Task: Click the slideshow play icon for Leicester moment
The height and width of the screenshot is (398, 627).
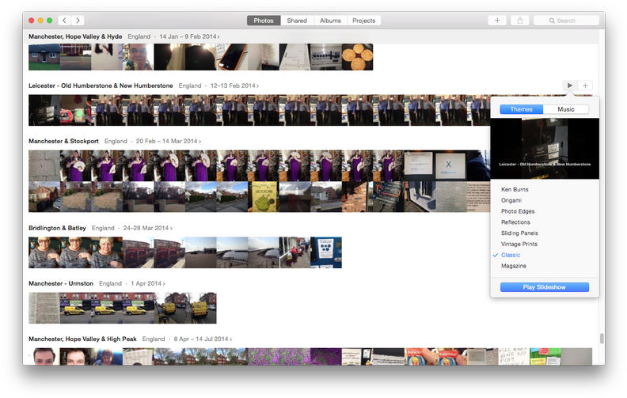Action: (570, 85)
